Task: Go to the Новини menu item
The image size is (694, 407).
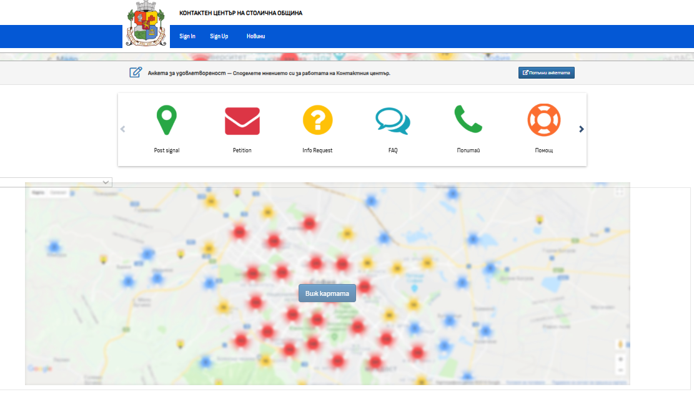Action: pos(256,36)
